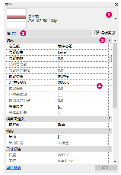Open the 墙 (1) instance filter dropdown

49,33
